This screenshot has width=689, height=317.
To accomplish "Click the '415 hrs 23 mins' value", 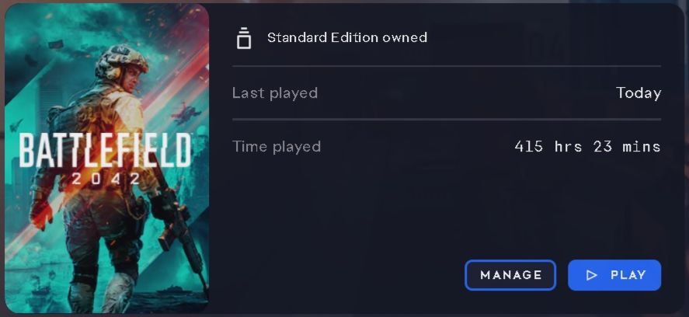I will [x=587, y=146].
